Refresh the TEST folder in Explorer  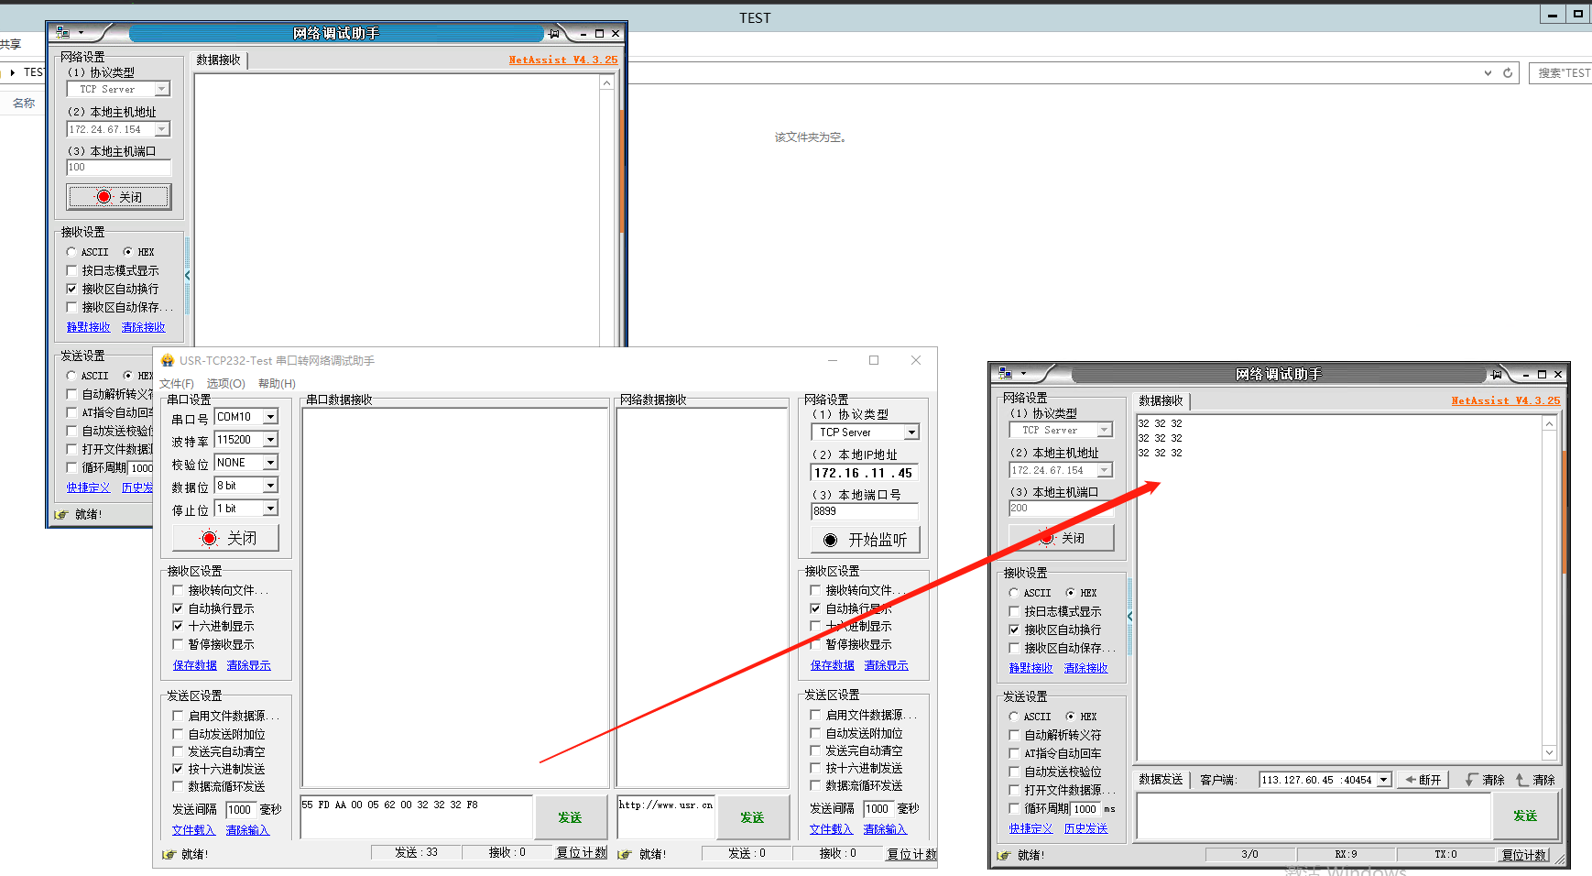[1508, 73]
